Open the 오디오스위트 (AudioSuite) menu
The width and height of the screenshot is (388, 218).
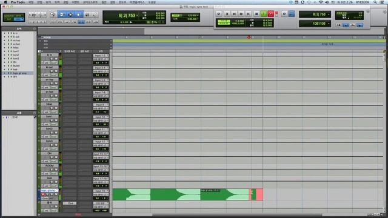click(x=90, y=2)
